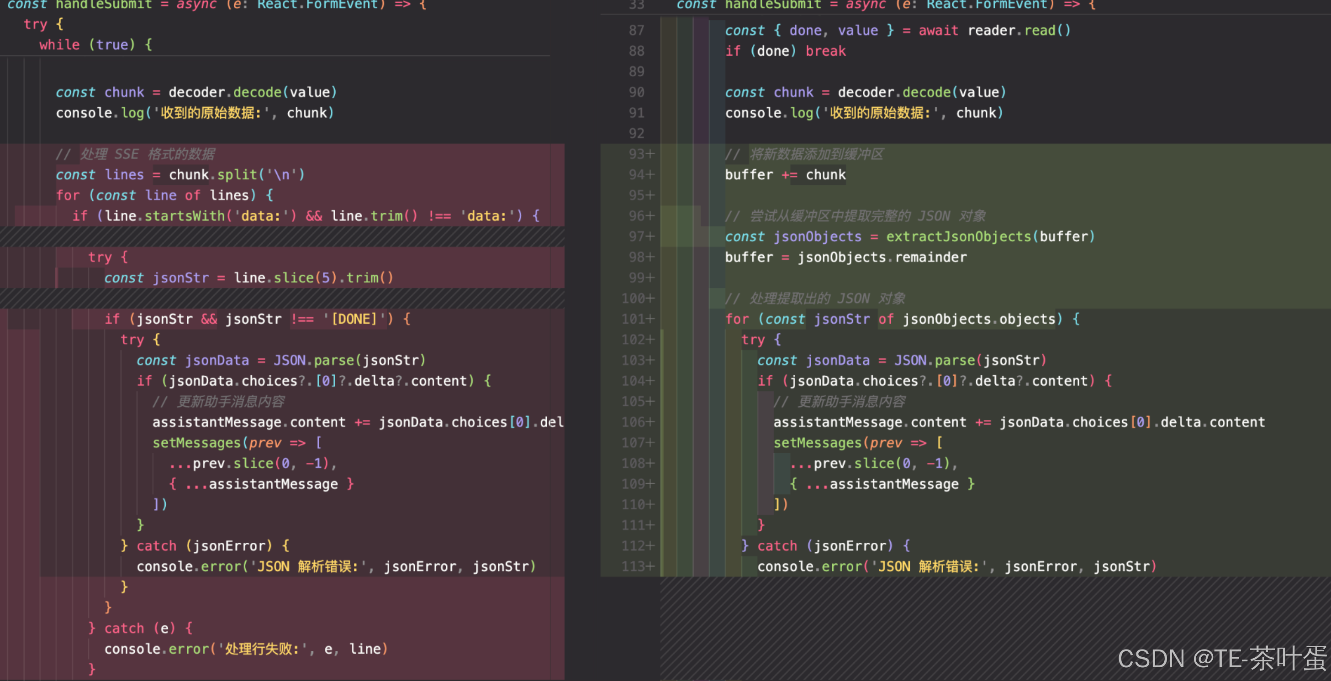1331x681 pixels.
Task: Click 'line.slice(5).trim()' in the left pane
Action: (x=313, y=278)
